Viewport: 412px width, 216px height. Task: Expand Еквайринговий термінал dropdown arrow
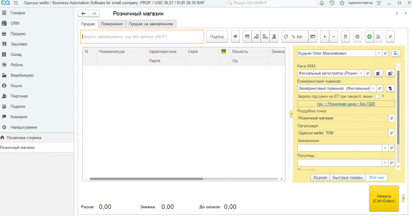(x=373, y=88)
